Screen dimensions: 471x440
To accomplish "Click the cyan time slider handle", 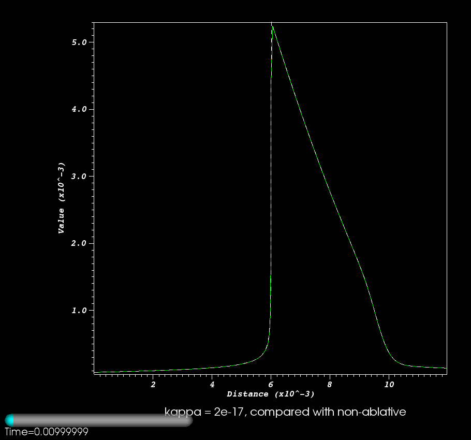I will [x=10, y=420].
